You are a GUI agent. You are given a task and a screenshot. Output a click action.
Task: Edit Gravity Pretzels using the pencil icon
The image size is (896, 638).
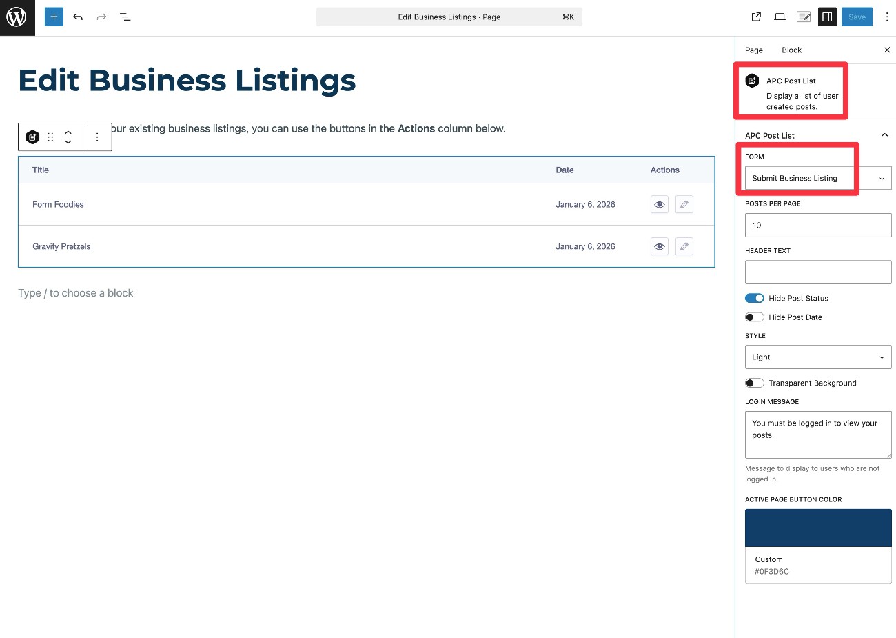[684, 246]
